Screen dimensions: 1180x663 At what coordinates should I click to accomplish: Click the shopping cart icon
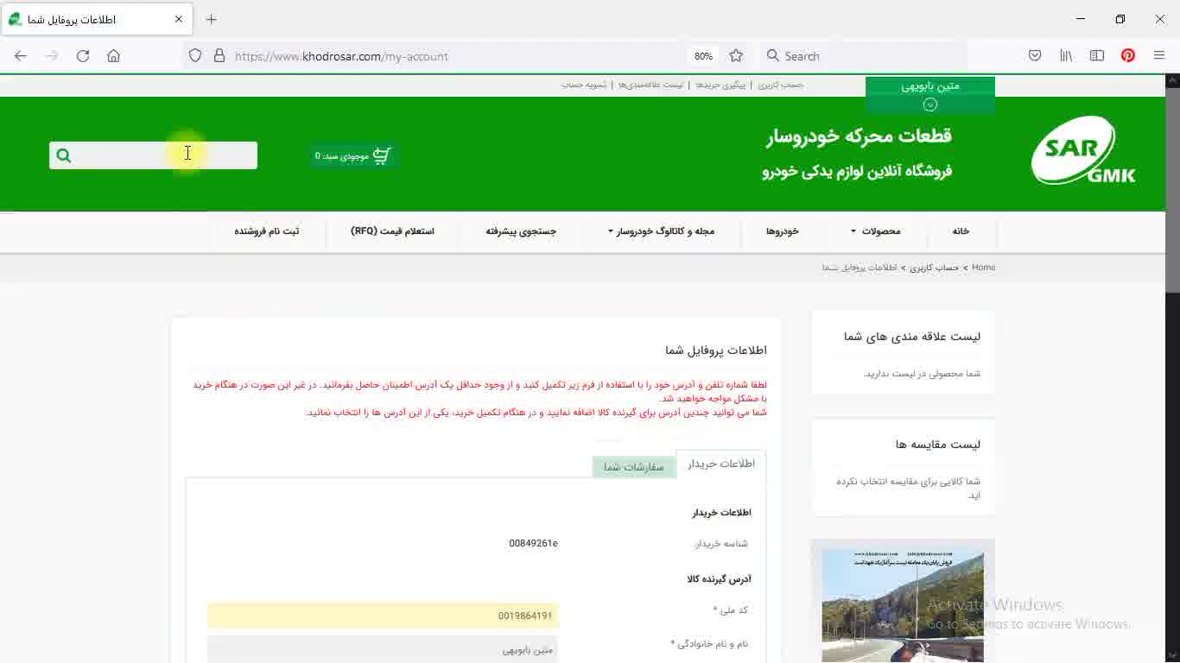382,155
